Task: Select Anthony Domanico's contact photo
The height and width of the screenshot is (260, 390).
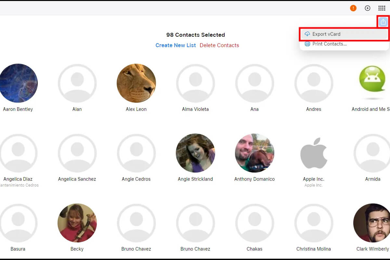Action: 254,153
